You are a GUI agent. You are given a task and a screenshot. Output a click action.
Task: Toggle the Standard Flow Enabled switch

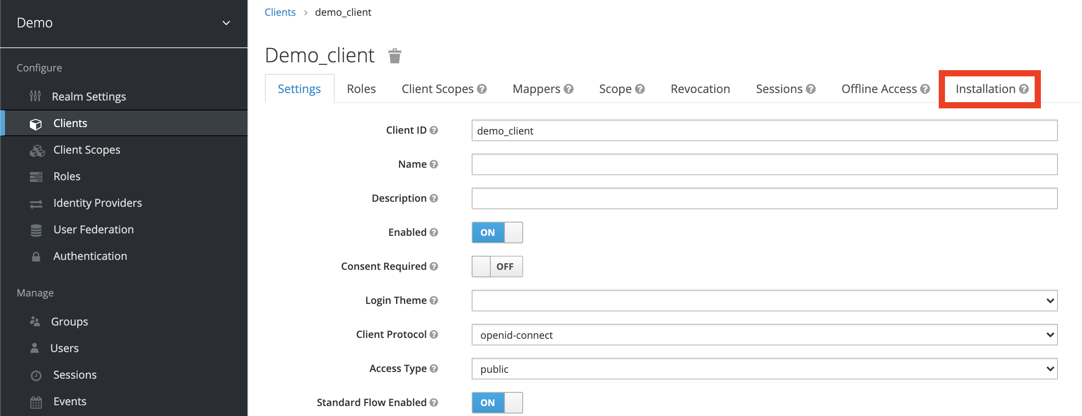(x=497, y=403)
